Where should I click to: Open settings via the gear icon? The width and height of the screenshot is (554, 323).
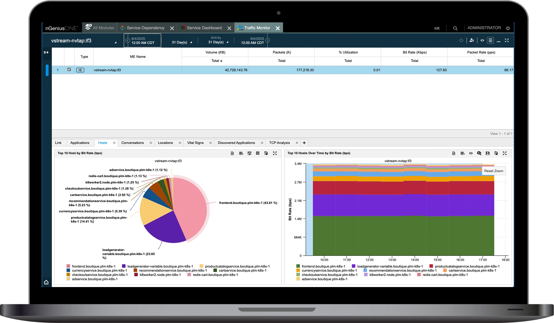[508, 28]
